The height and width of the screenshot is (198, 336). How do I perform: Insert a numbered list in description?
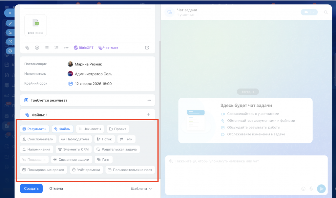(x=56, y=48)
